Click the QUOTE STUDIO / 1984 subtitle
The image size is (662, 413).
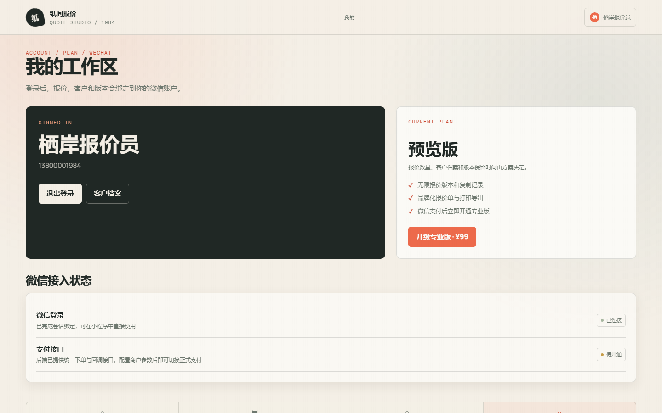(82, 22)
